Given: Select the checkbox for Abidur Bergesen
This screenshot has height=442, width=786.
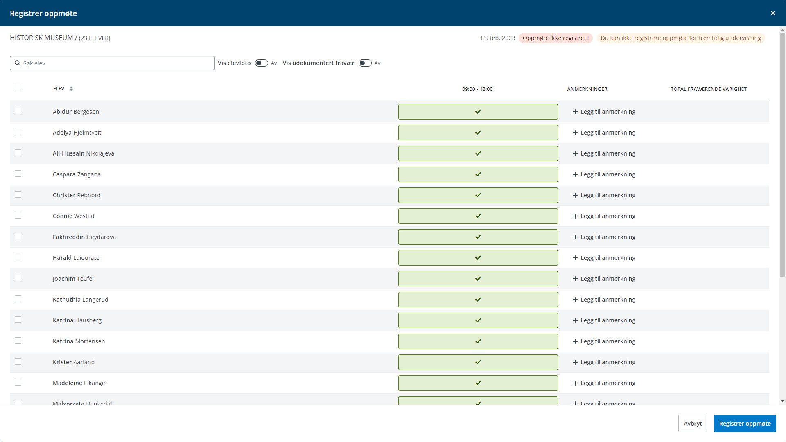Looking at the screenshot, I should (x=18, y=111).
